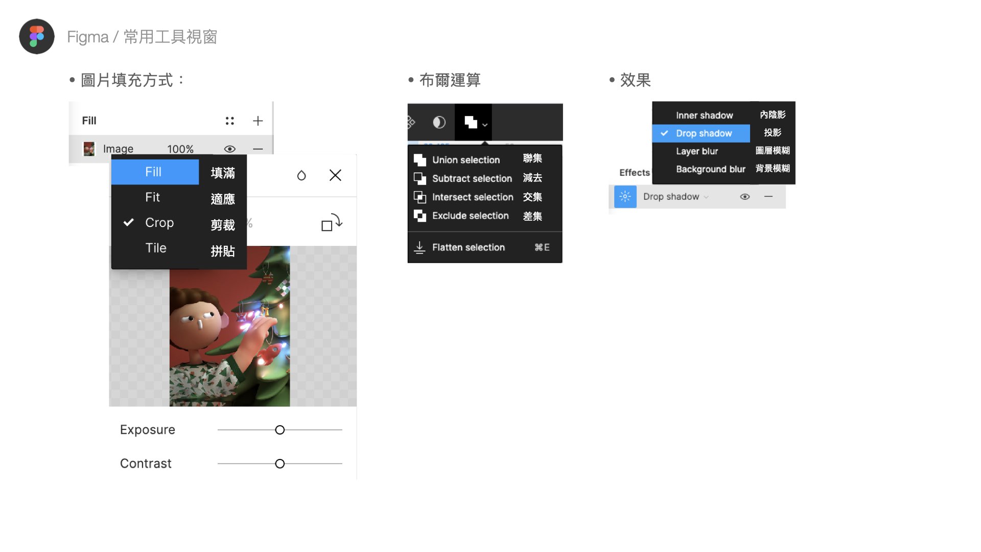
Task: Click the Figma logo icon
Action: pos(37,37)
